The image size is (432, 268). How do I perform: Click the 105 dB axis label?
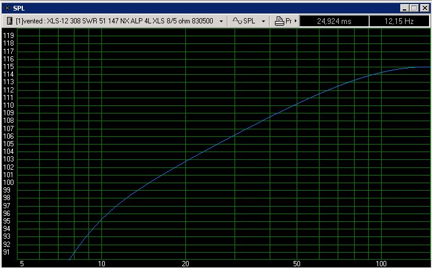pos(8,144)
